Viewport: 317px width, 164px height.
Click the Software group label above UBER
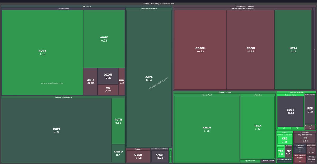pyautogui.click(x=138, y=149)
